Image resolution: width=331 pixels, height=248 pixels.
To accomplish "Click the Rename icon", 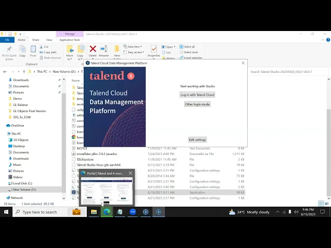I will 103,49.
